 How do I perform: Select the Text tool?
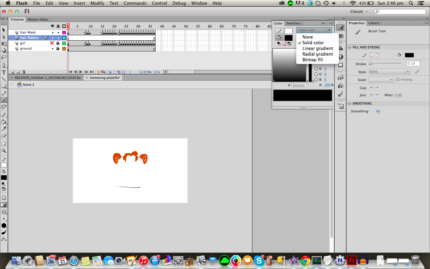[4, 72]
